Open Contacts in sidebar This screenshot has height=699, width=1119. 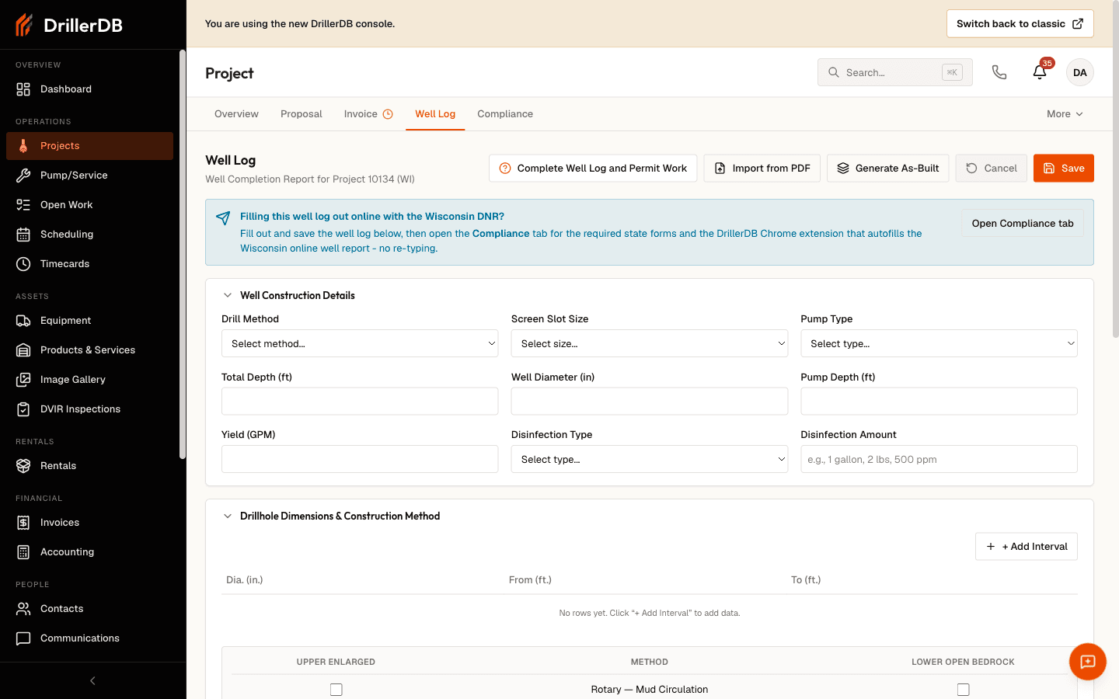point(89,609)
